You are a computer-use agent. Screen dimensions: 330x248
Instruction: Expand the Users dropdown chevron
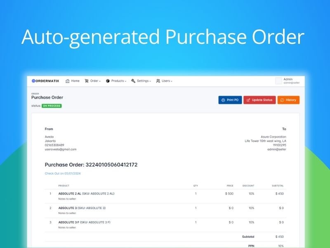pyautogui.click(x=171, y=81)
